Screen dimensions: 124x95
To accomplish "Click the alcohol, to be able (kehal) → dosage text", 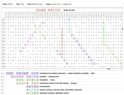I will point(58,83).
